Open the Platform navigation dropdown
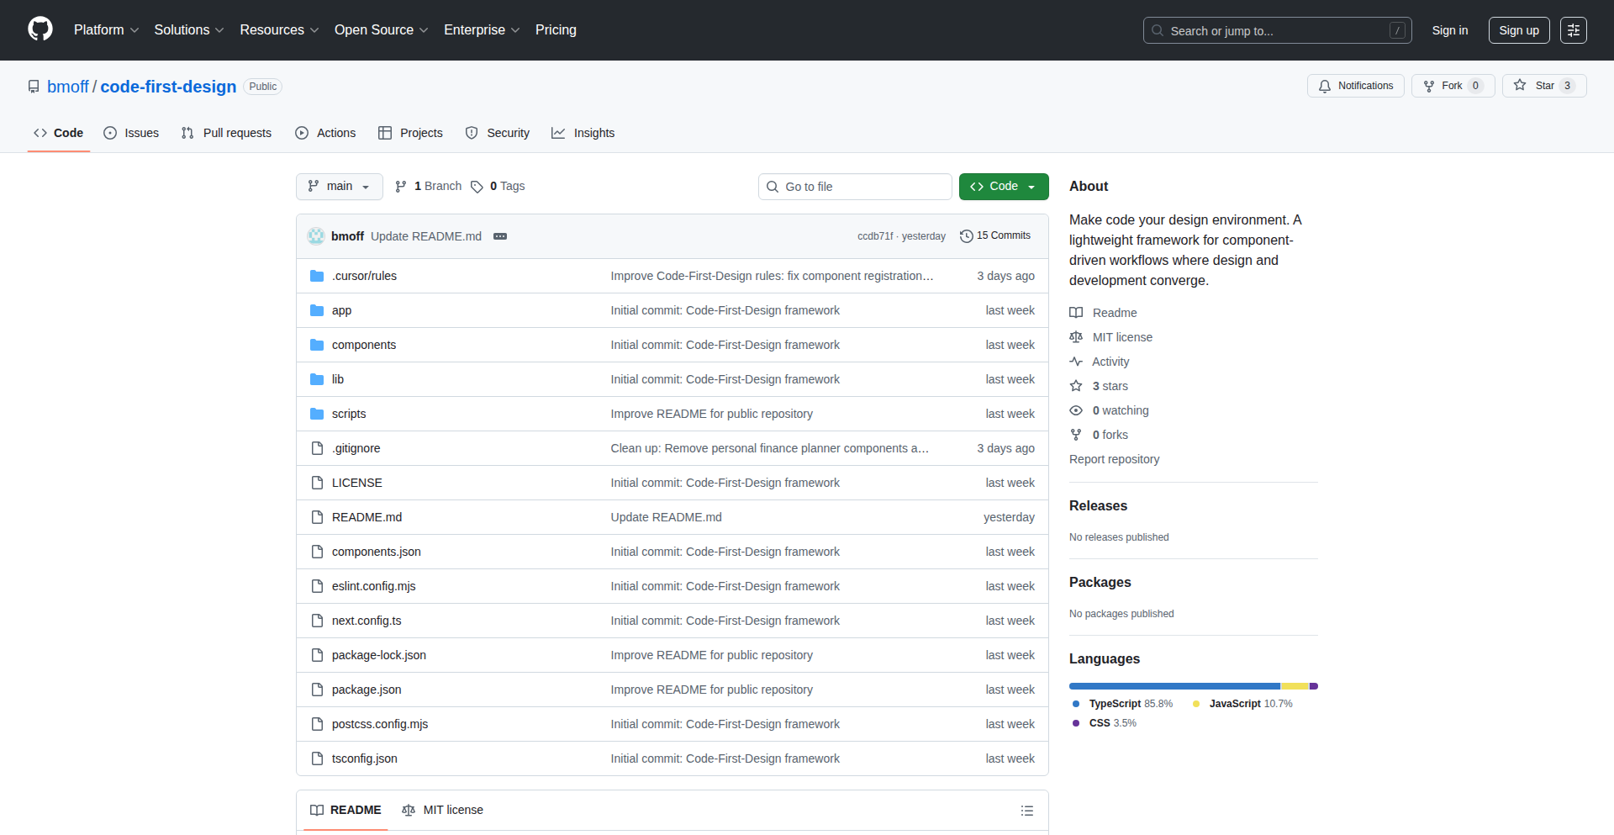This screenshot has height=835, width=1614. [x=106, y=29]
